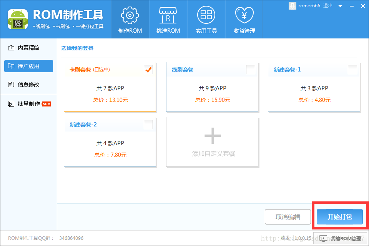Click 总价：13.10元 price
Screen dimensions: 369x246
(x=110, y=100)
